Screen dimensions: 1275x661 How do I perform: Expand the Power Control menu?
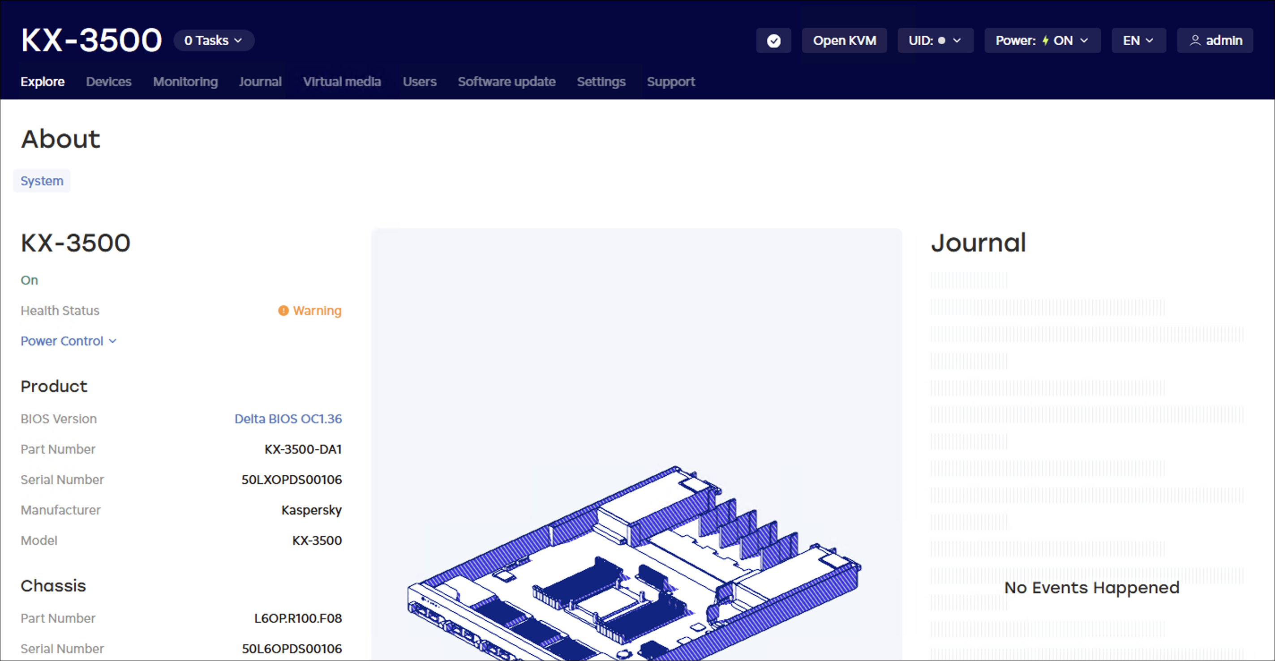69,341
